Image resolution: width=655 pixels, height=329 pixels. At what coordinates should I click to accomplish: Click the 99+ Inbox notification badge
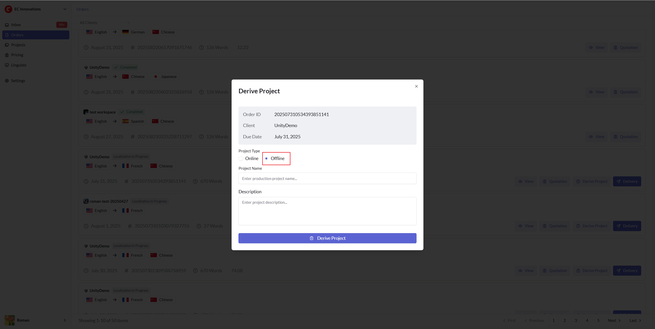(x=62, y=25)
